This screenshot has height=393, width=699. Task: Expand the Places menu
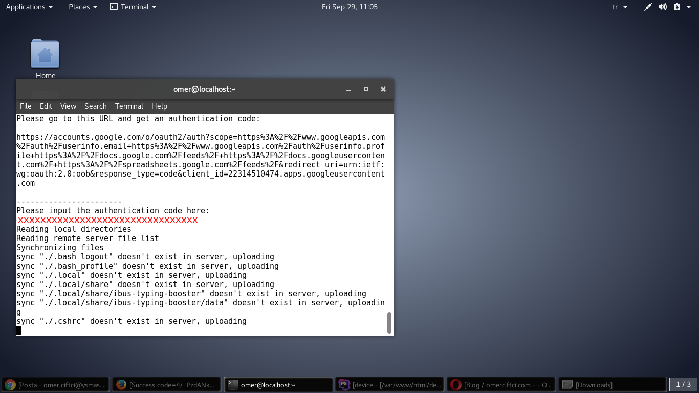pos(83,7)
